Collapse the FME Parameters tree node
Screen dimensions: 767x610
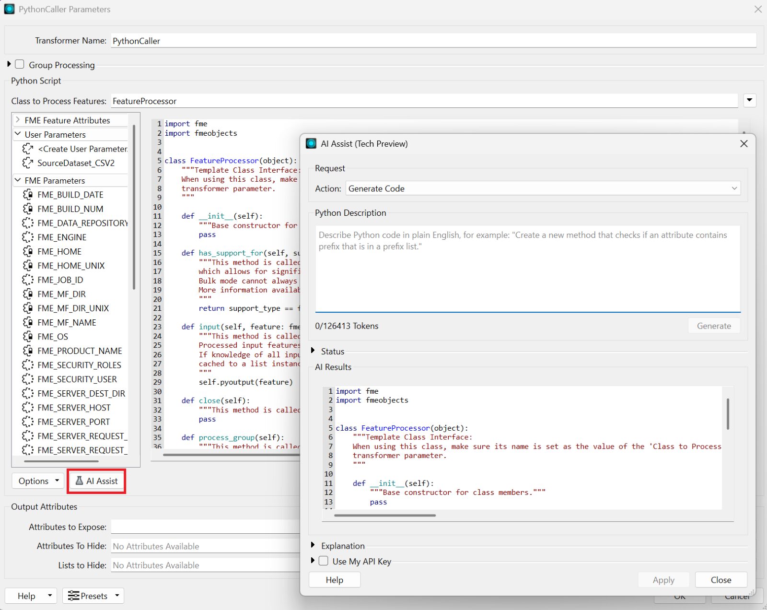tap(18, 180)
